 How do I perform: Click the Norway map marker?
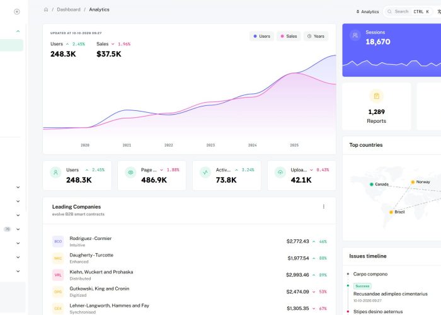413,182
